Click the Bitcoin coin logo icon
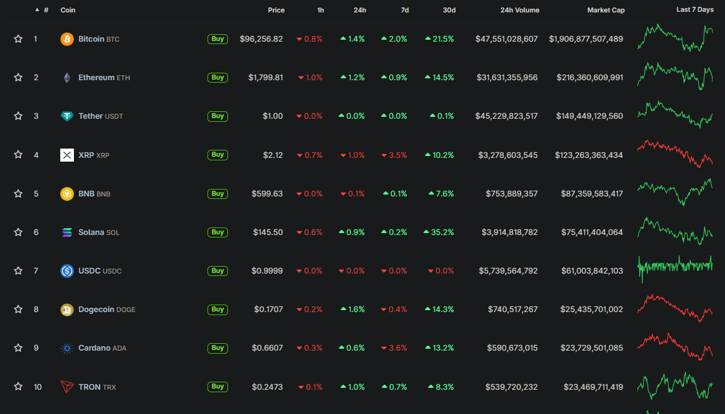725x414 pixels. pyautogui.click(x=66, y=39)
